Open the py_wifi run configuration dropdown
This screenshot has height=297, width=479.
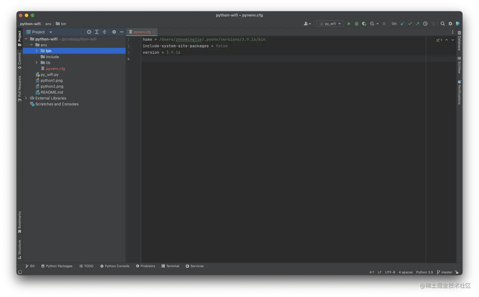[330, 24]
